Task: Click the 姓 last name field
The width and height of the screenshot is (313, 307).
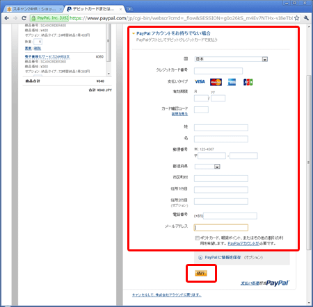Action: click(221, 128)
